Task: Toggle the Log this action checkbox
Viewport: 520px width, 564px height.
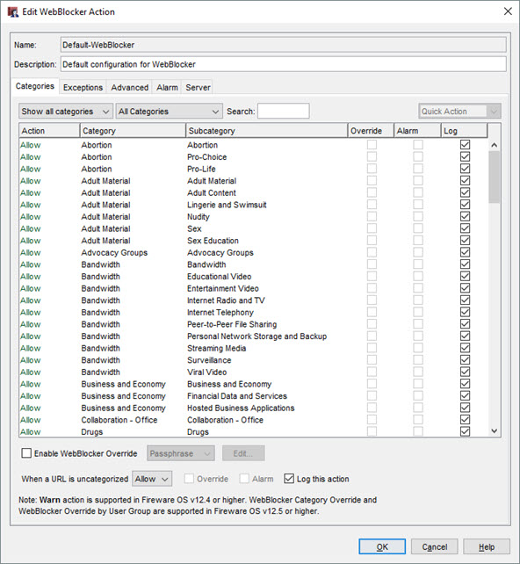Action: 289,479
